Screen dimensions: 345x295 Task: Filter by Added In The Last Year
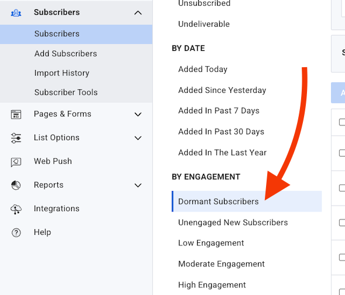[x=222, y=152]
